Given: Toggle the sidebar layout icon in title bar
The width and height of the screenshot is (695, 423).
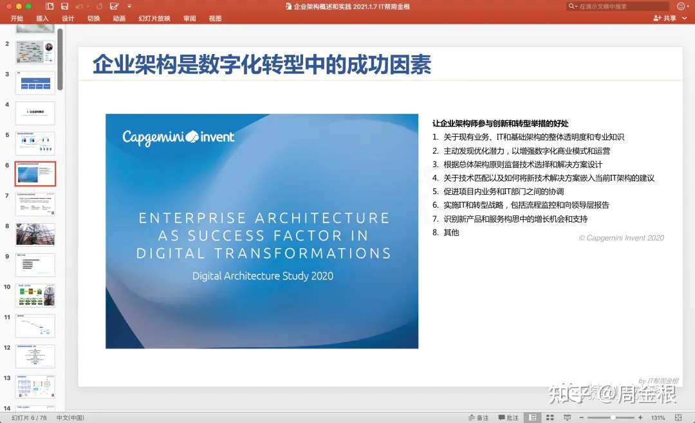Looking at the screenshot, I should click(50, 6).
